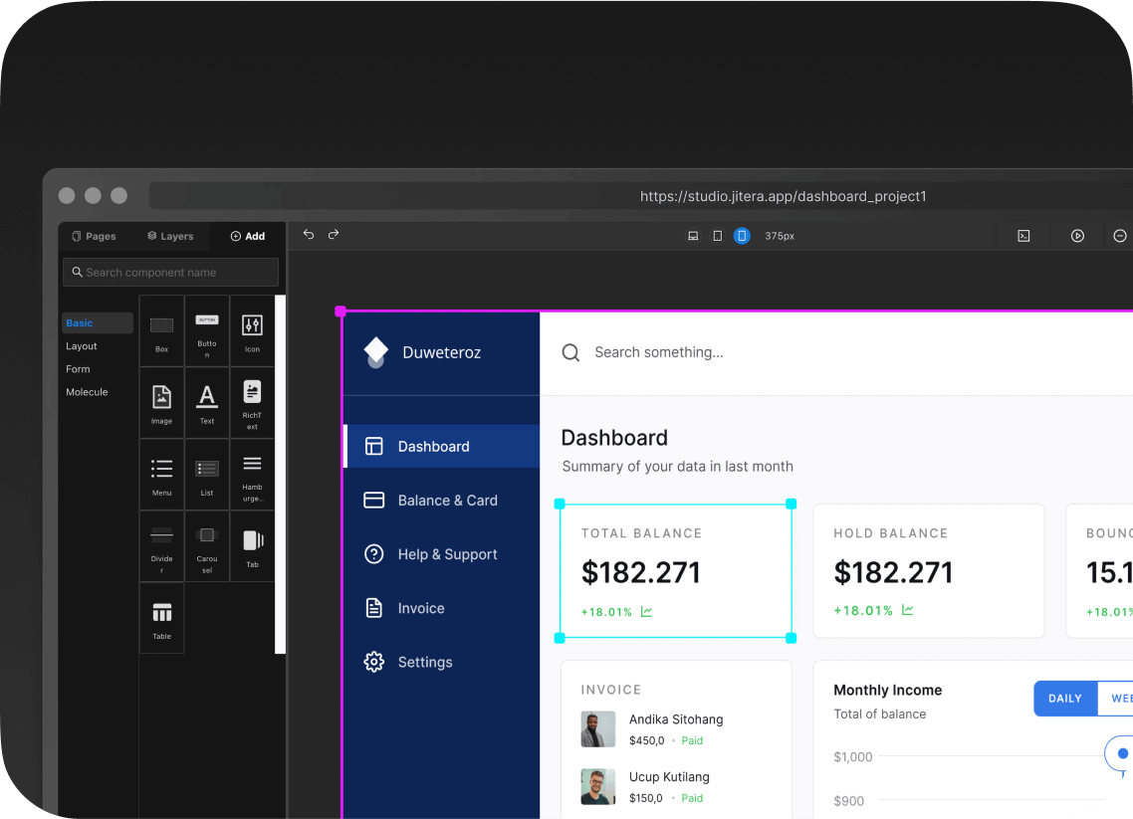Image resolution: width=1133 pixels, height=819 pixels.
Task: Add a Box component
Action: 161,330
